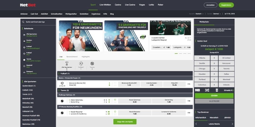Pick Seattle in Golden Goal

(x=202, y=64)
